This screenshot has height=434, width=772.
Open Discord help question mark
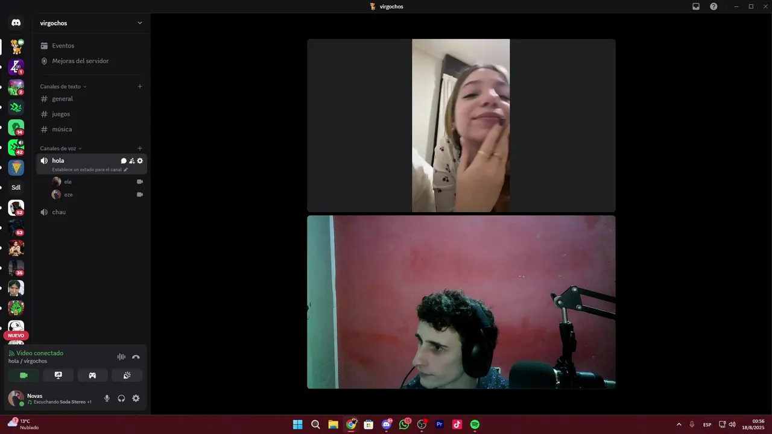[713, 7]
